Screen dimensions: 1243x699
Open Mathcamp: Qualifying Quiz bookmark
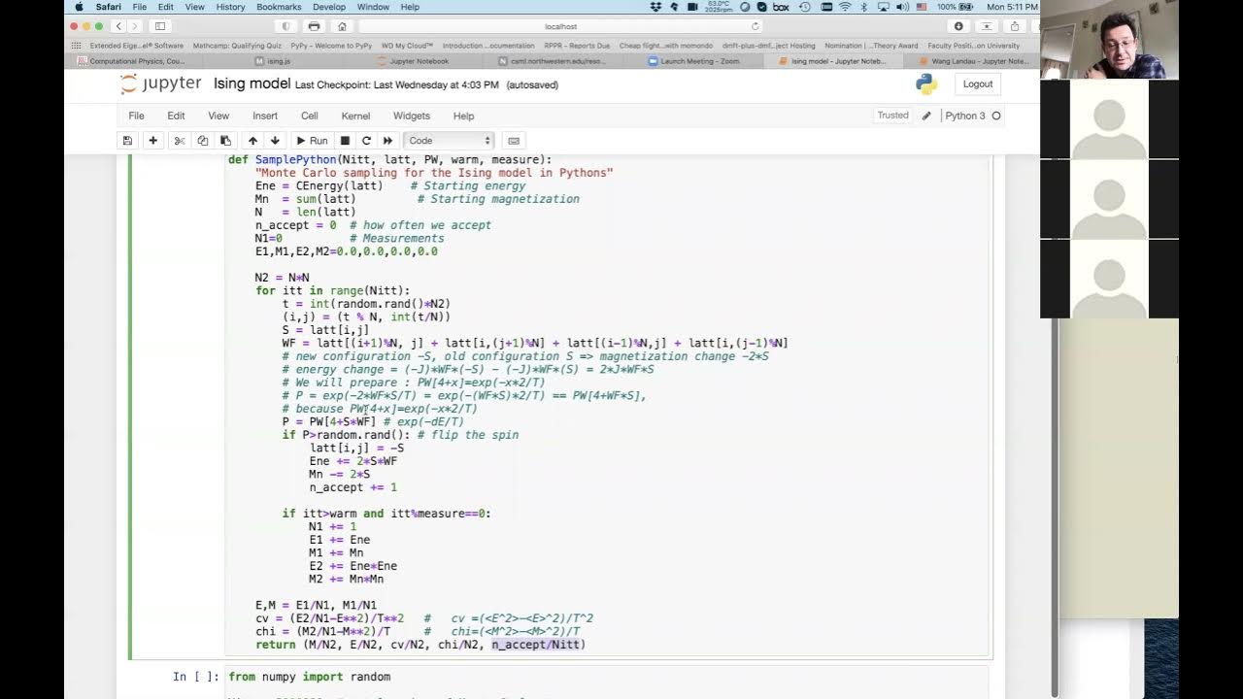[x=237, y=46]
